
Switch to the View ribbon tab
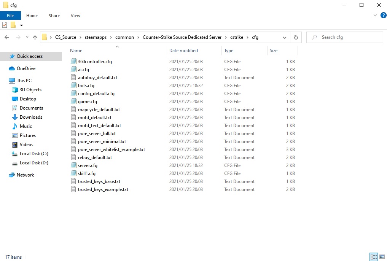pos(75,16)
